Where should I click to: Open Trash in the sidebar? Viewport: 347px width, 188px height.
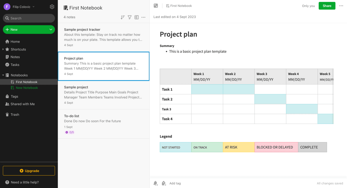[x=15, y=115]
